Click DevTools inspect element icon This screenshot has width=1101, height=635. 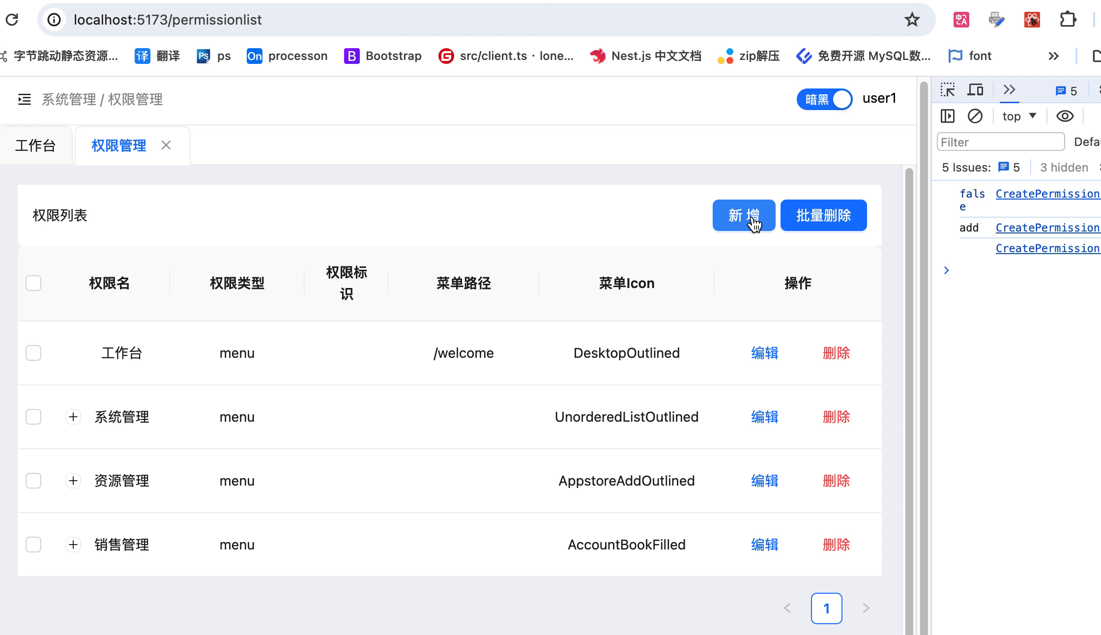[x=947, y=90]
